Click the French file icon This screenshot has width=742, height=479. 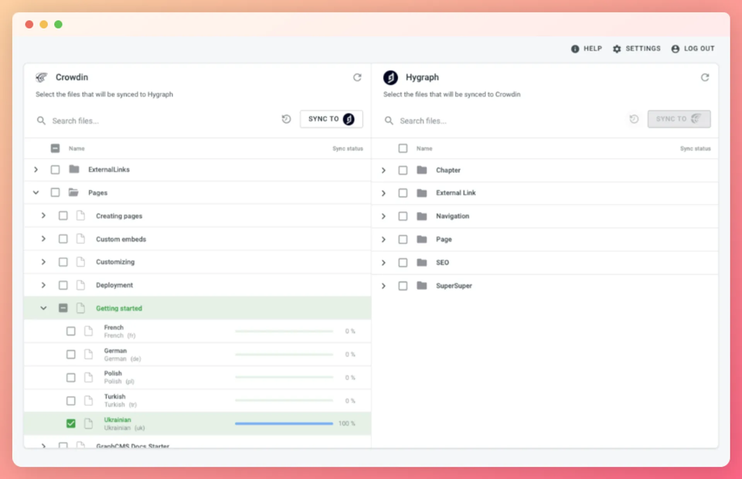[x=88, y=331]
